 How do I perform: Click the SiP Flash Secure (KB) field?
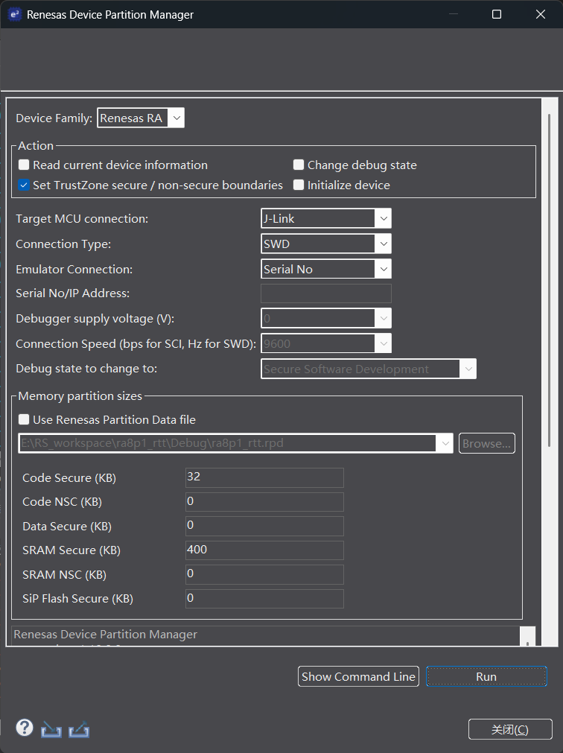264,598
